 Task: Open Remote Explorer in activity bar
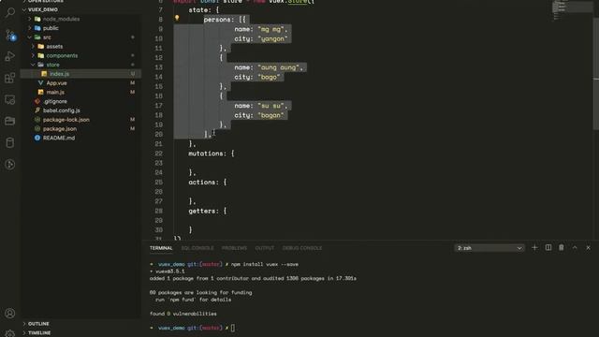(10, 100)
